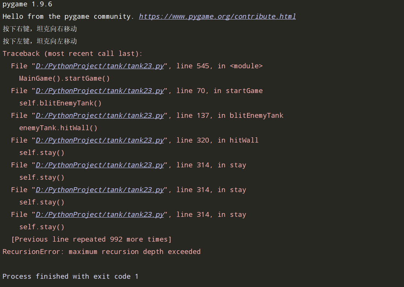This screenshot has height=287, width=404.
Task: Open tank23.py link for line 137 blitEnemyTank
Action: pyautogui.click(x=100, y=115)
